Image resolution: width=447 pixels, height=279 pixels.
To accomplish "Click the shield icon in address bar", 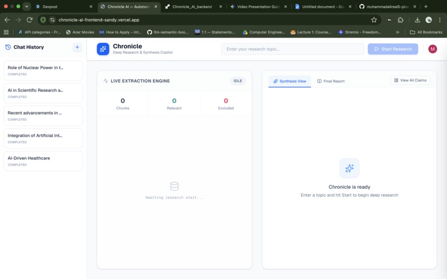I will pyautogui.click(x=43, y=20).
